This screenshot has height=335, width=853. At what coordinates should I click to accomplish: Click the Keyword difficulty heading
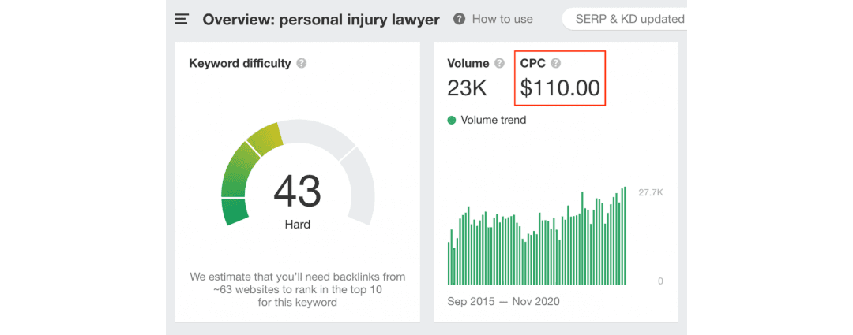[240, 63]
